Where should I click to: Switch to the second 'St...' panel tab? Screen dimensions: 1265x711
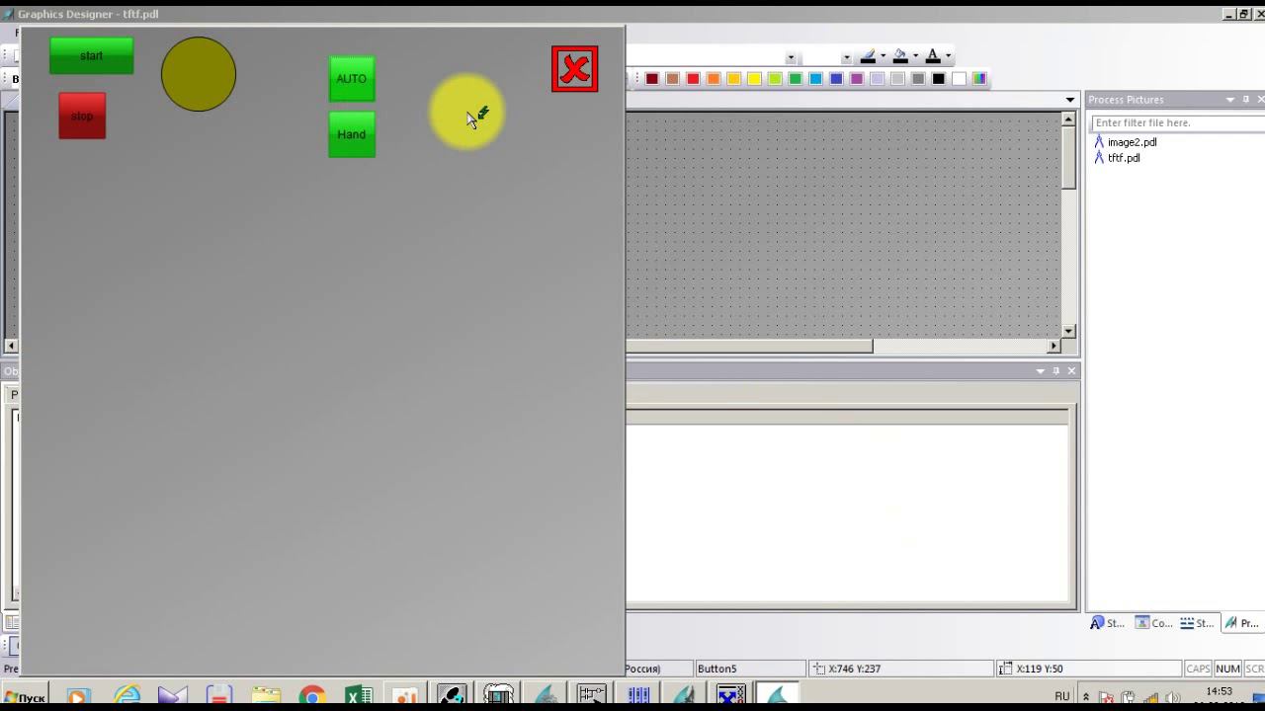(x=1198, y=623)
